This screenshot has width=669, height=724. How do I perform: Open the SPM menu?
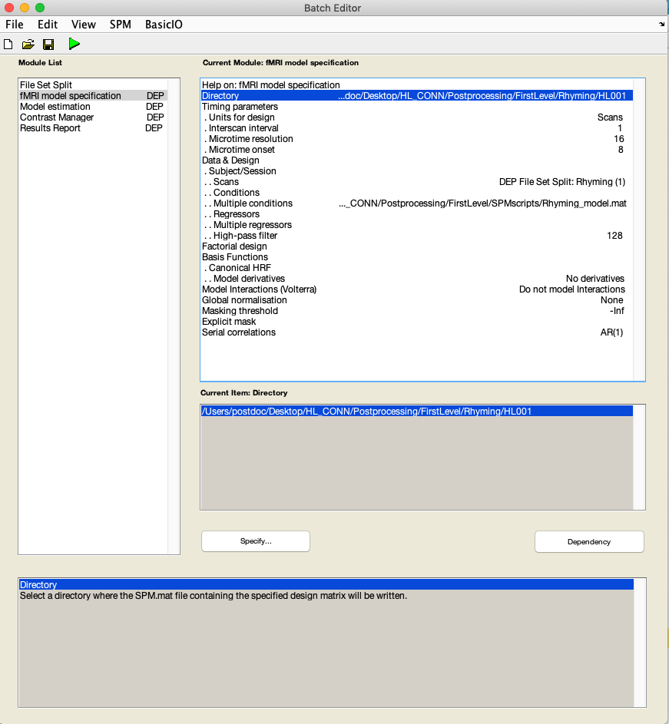point(120,25)
